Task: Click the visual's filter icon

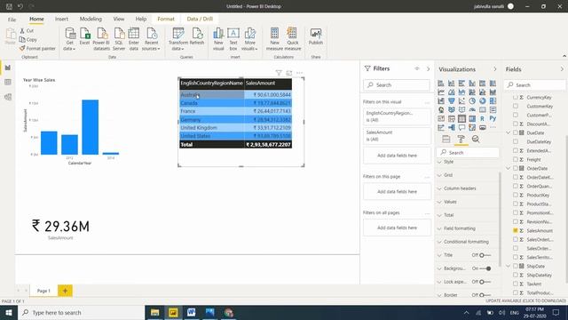Action: tap(279, 73)
